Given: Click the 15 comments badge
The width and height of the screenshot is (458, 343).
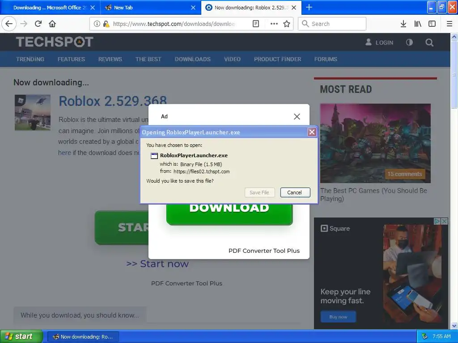Looking at the screenshot, I should coord(404,174).
